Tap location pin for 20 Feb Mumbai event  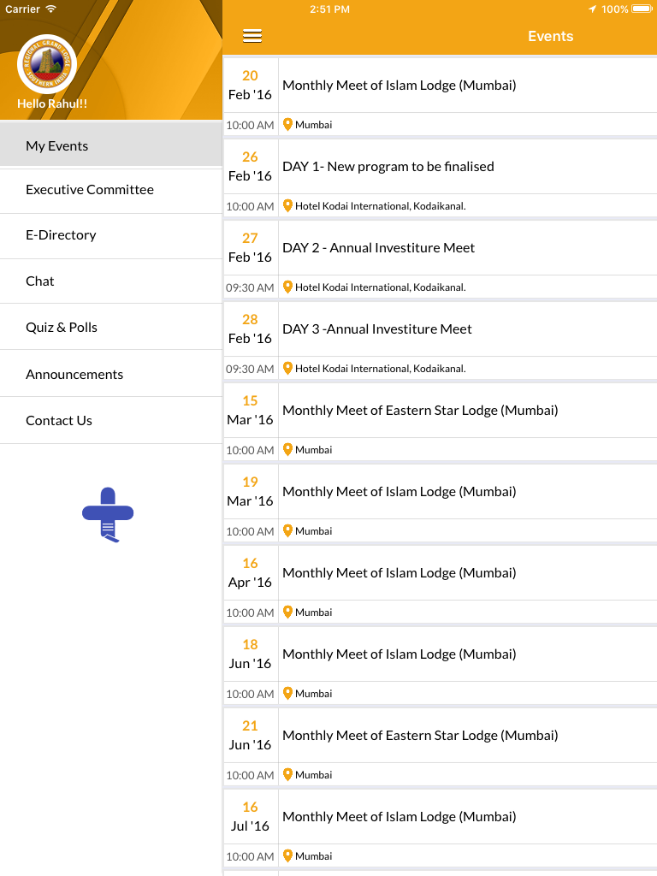(x=287, y=125)
